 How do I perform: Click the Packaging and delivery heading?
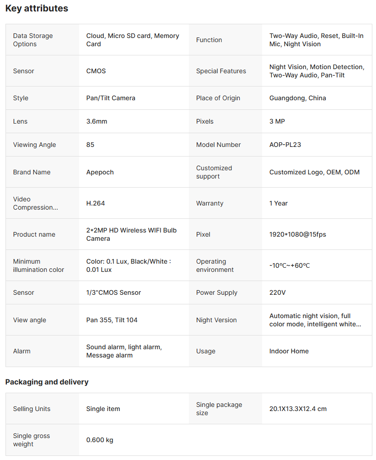[x=47, y=382]
